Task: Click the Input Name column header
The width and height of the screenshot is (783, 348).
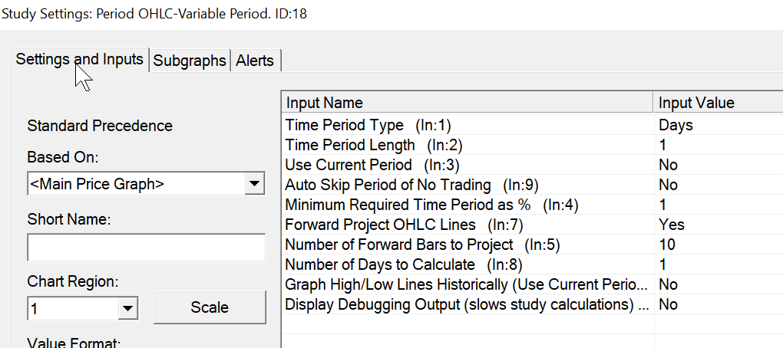Action: [468, 103]
